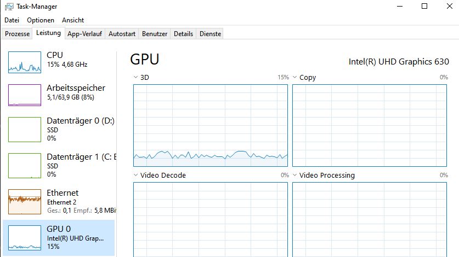This screenshot has width=459, height=257.
Task: Select the Arbeitsspeicher memory graph thumbnail
Action: [x=25, y=95]
